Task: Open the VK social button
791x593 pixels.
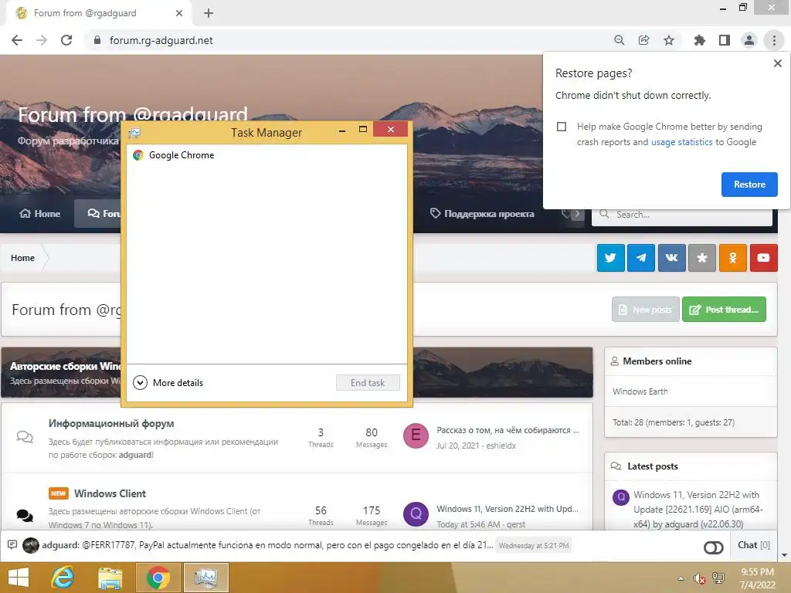Action: coord(671,258)
